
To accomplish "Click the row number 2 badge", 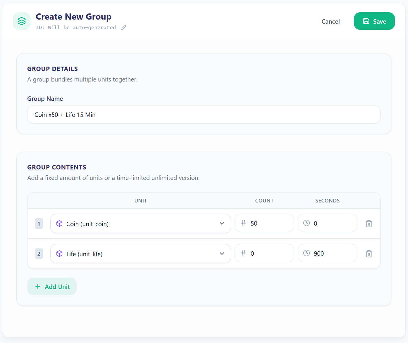I will point(39,254).
